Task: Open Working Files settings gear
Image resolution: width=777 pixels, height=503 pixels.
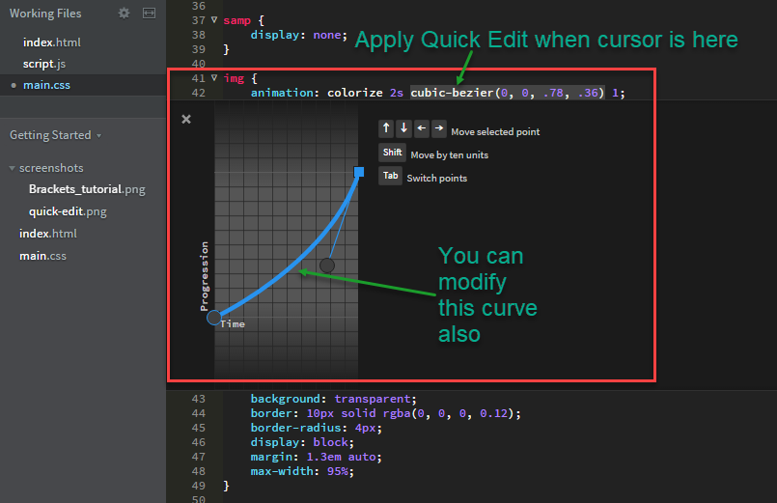Action: pos(124,14)
